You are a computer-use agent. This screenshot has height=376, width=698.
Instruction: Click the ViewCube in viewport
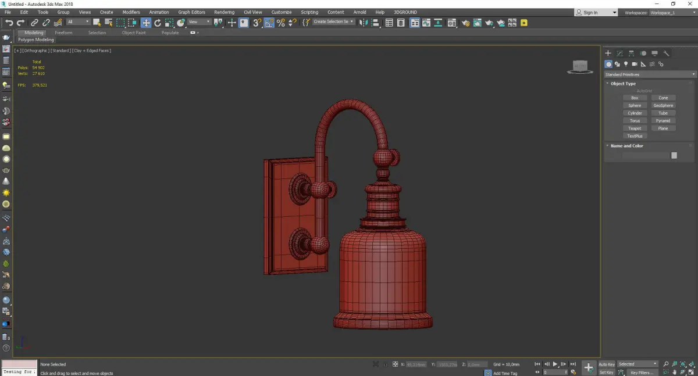(579, 67)
